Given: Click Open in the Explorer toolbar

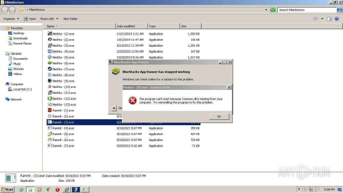Looking at the screenshot, I should [x=30, y=19].
